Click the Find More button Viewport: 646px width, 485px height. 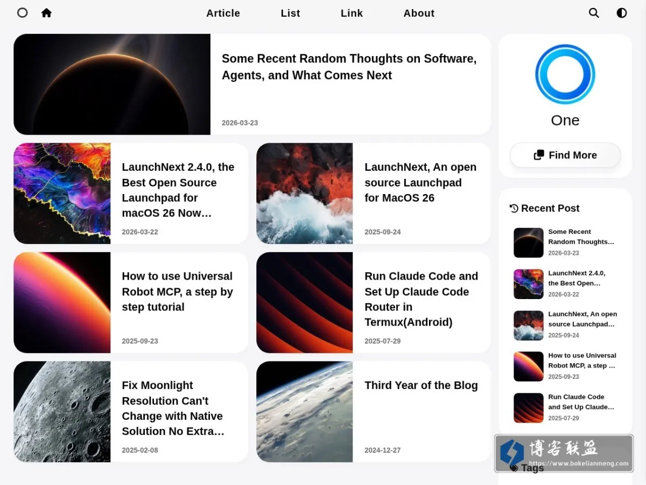click(565, 155)
